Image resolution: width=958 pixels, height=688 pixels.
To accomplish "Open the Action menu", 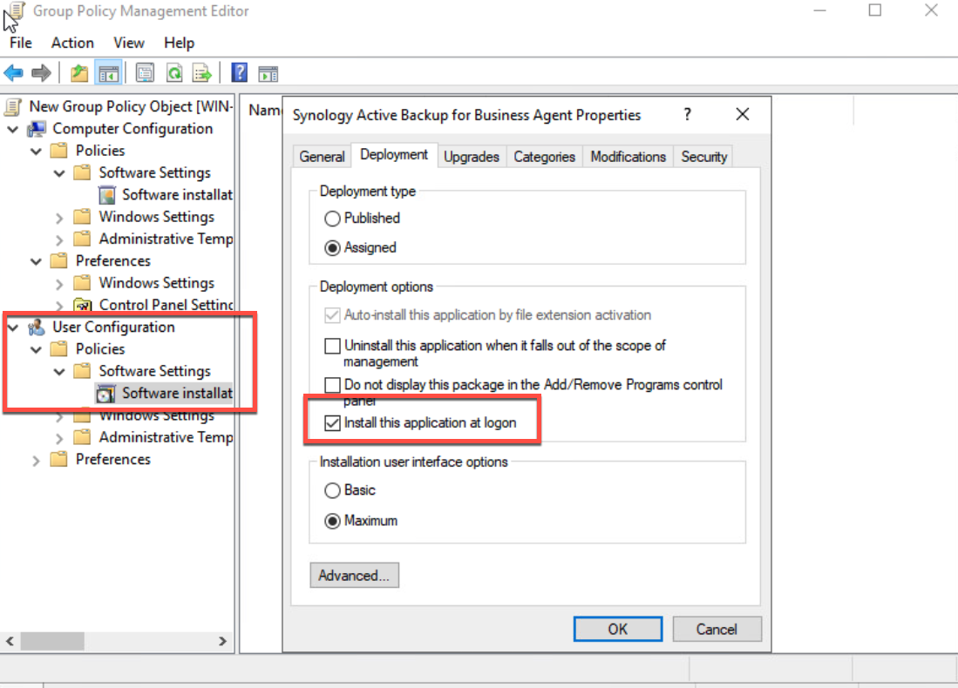I will point(72,42).
